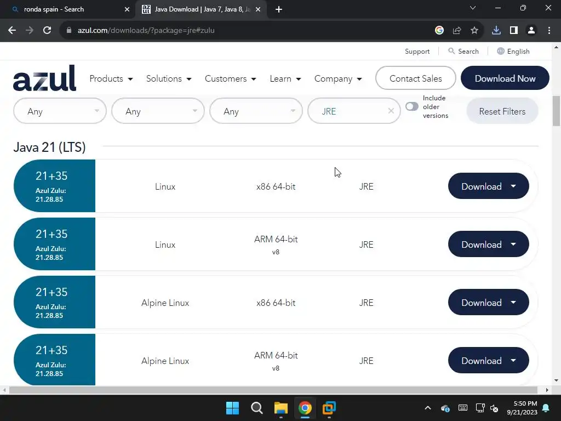Click Chrome icon in taskbar
The height and width of the screenshot is (421, 561).
pos(305,408)
